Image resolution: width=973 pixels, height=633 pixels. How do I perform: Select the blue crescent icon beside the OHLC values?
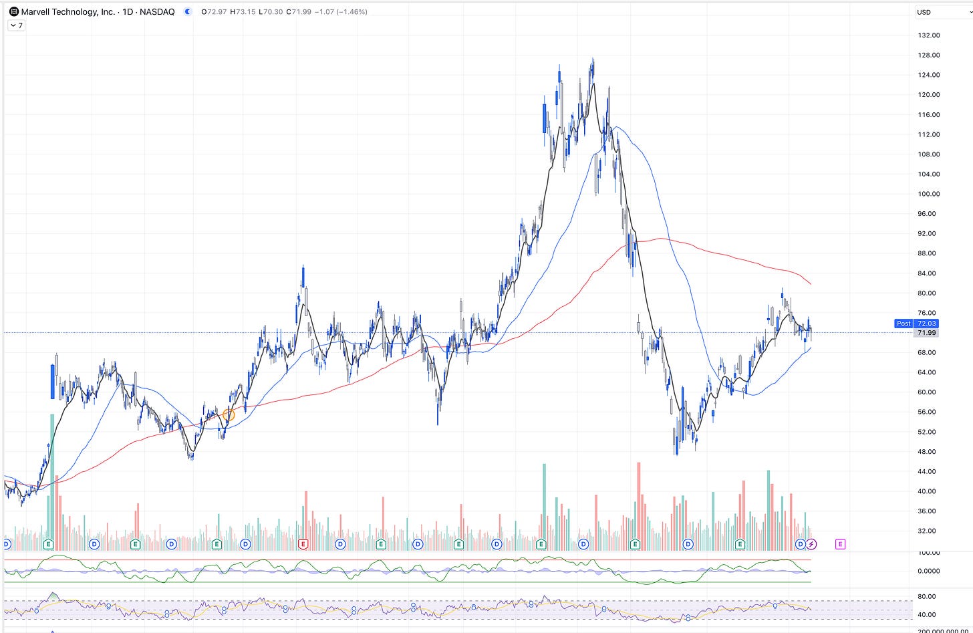coord(188,11)
